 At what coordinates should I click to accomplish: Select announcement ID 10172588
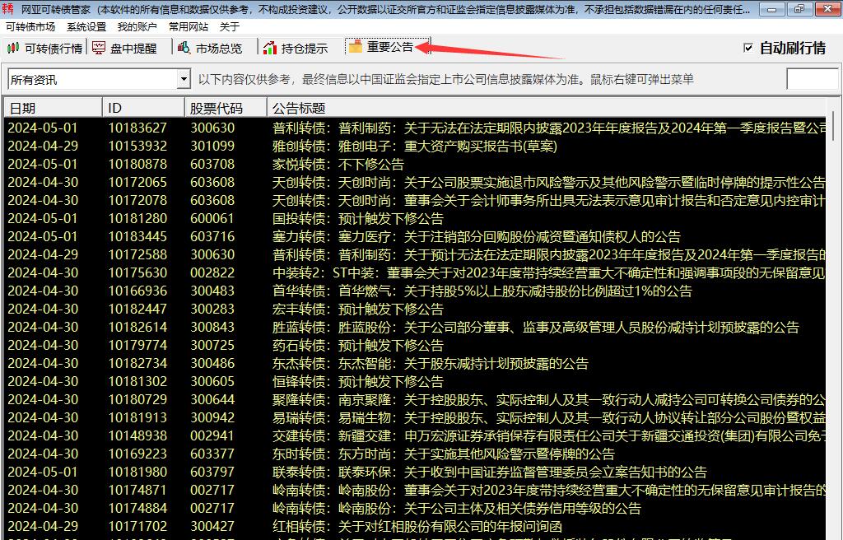point(137,255)
